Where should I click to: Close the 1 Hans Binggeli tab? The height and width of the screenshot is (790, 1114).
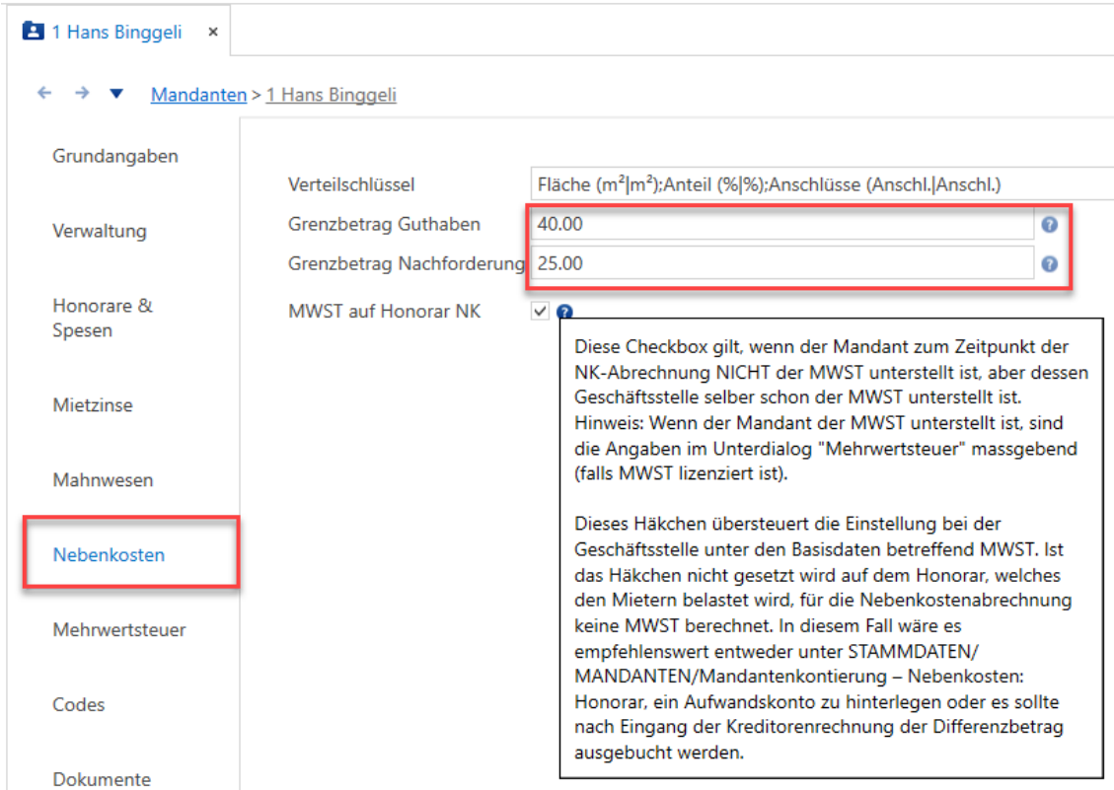pyautogui.click(x=212, y=32)
